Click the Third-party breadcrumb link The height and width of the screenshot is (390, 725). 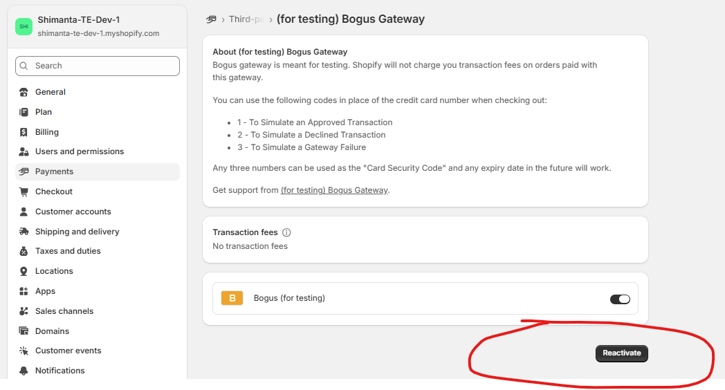point(246,19)
